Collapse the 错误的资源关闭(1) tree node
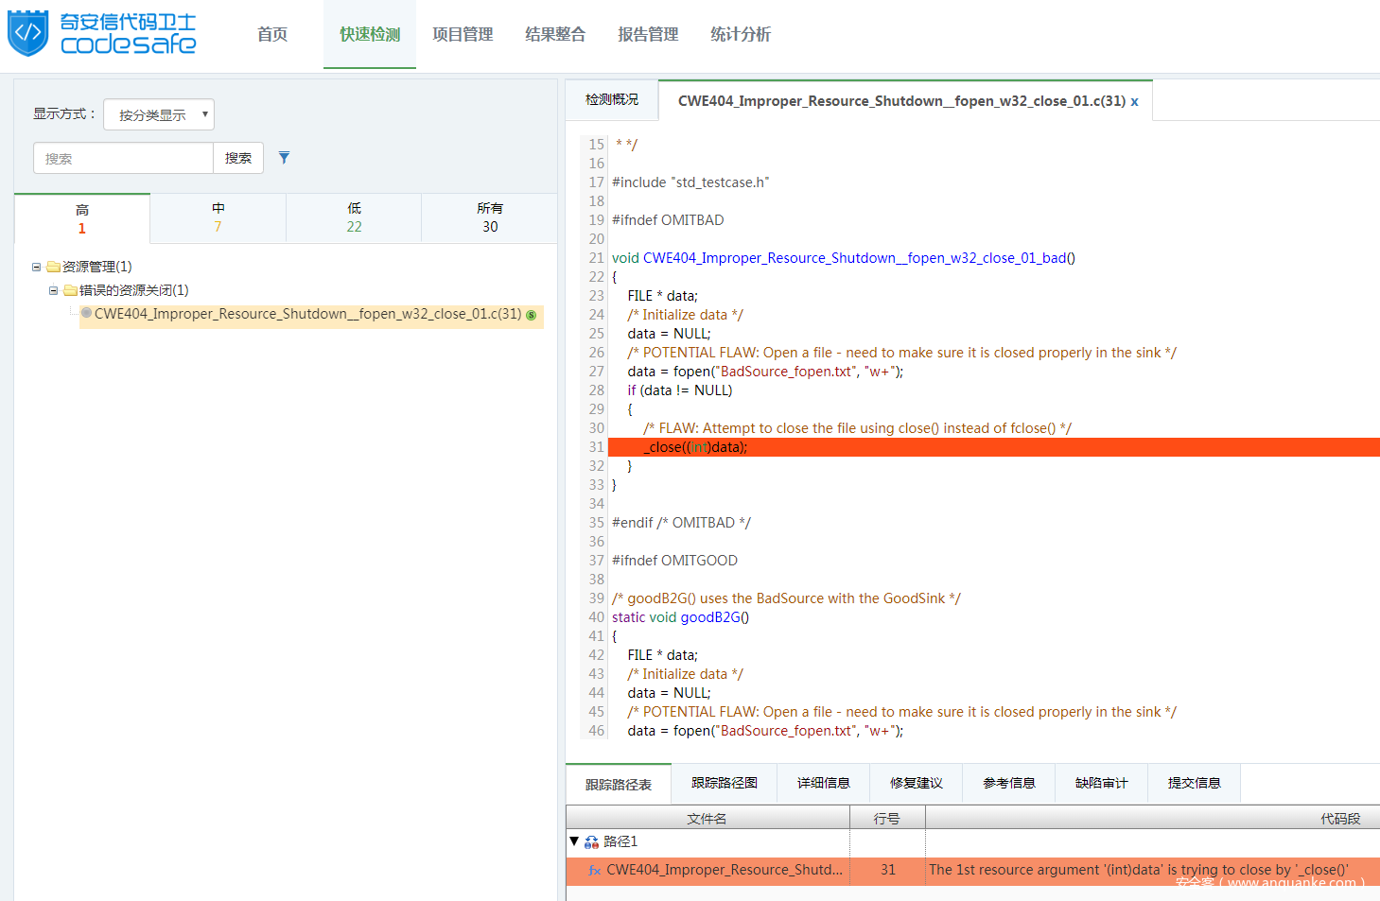Screen dimensions: 1380x901 [x=54, y=290]
